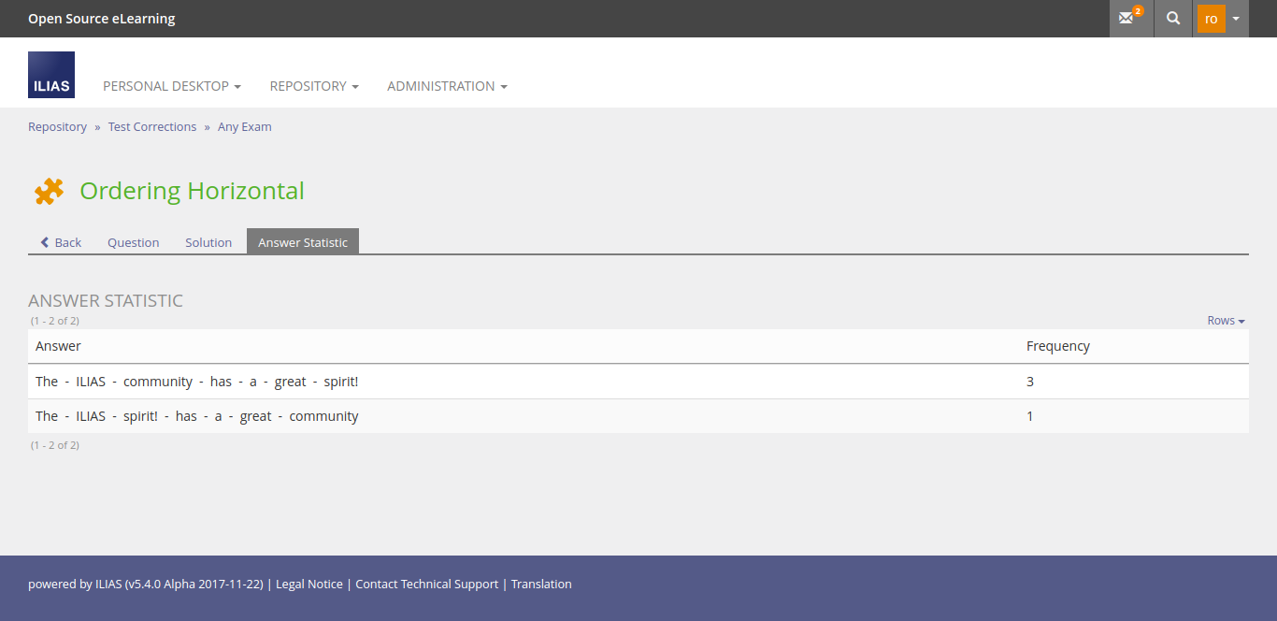Open the Legal Notice footer link

pyautogui.click(x=311, y=584)
